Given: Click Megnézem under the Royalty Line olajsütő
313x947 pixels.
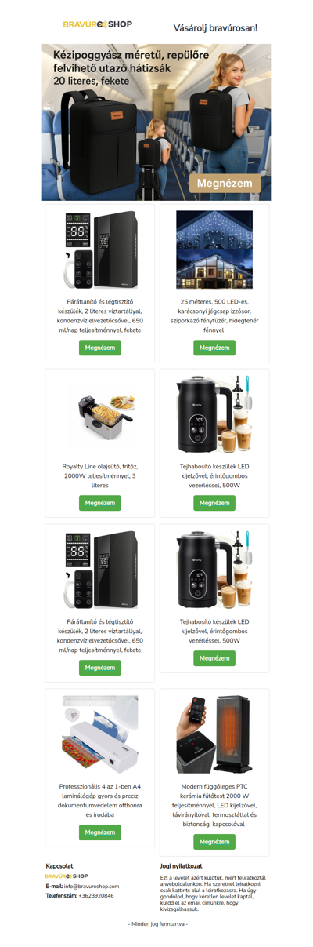Looking at the screenshot, I should pos(99,503).
